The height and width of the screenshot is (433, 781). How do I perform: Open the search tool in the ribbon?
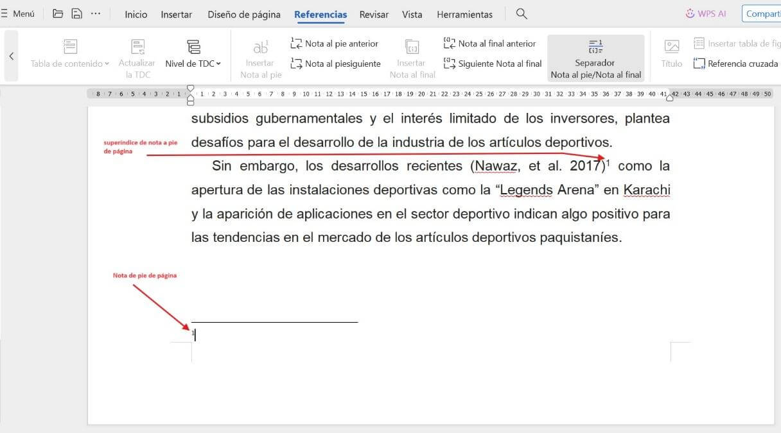(x=521, y=13)
